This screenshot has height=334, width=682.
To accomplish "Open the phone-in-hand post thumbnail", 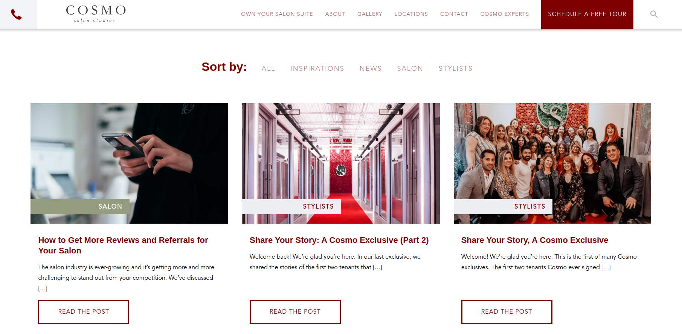I will pyautogui.click(x=129, y=163).
